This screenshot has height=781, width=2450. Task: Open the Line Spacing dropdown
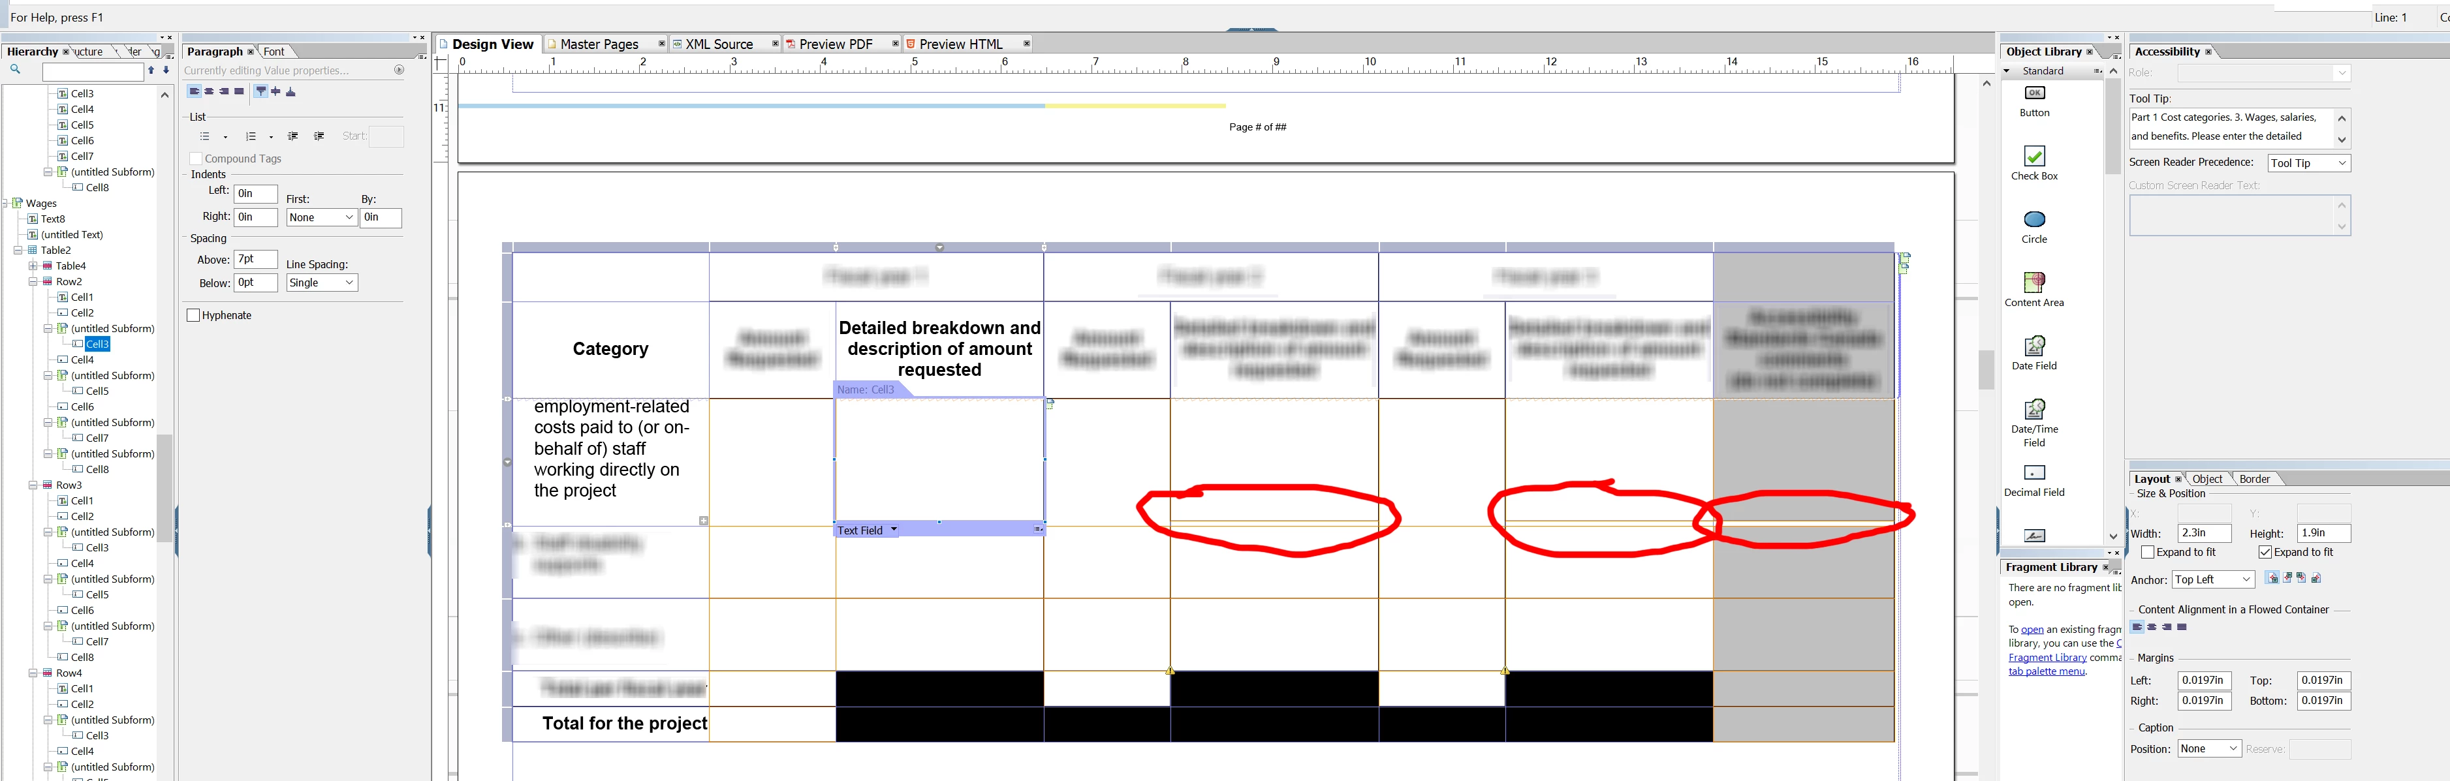pos(321,283)
